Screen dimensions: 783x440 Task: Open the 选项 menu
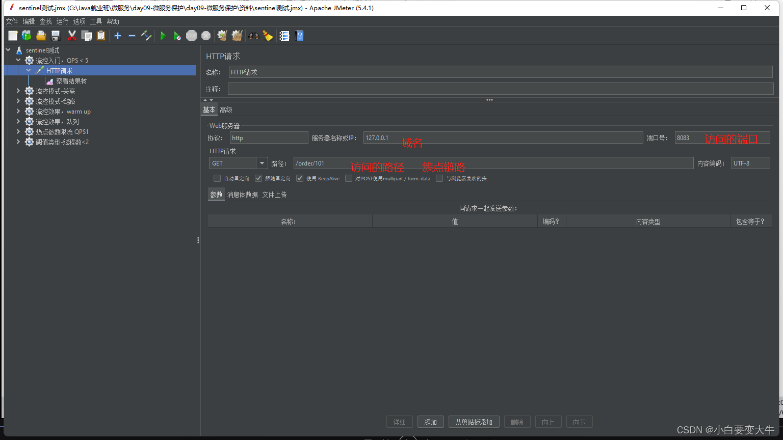[79, 21]
